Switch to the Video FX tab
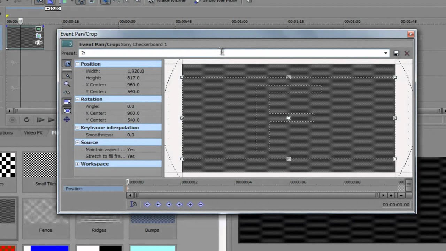 click(x=33, y=133)
